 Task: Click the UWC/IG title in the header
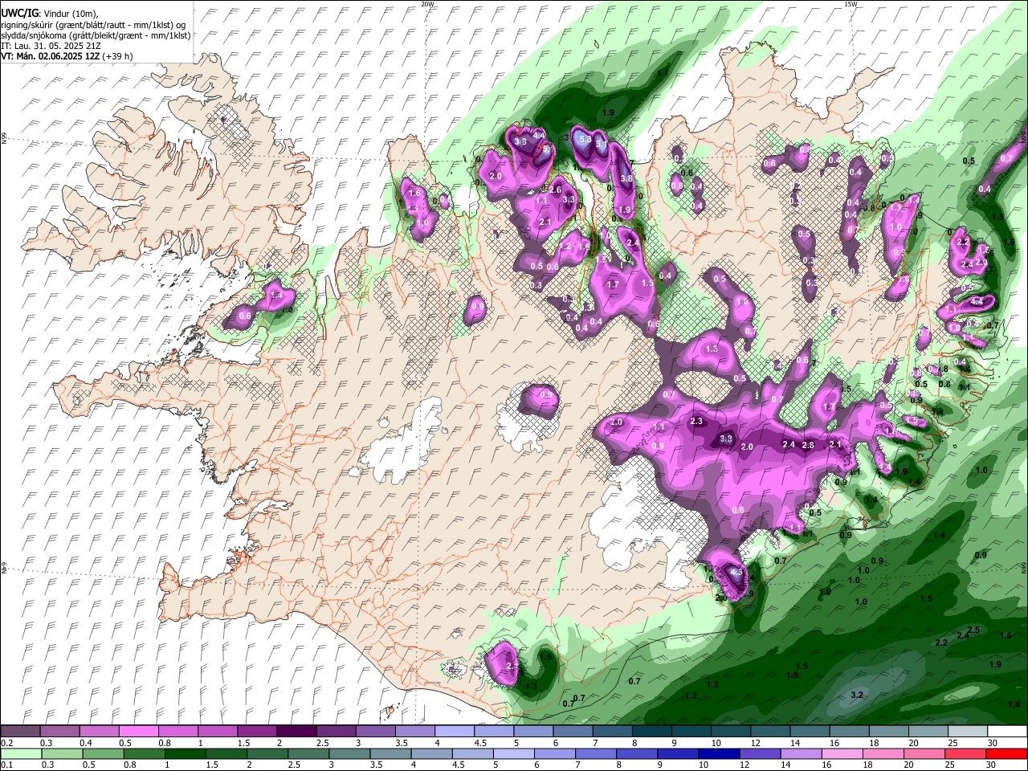pos(18,14)
